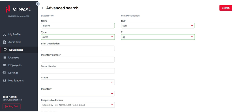Image resolution: width=236 pixels, height=112 pixels.
Task: Click the Employees people icon
Action: click(5, 65)
